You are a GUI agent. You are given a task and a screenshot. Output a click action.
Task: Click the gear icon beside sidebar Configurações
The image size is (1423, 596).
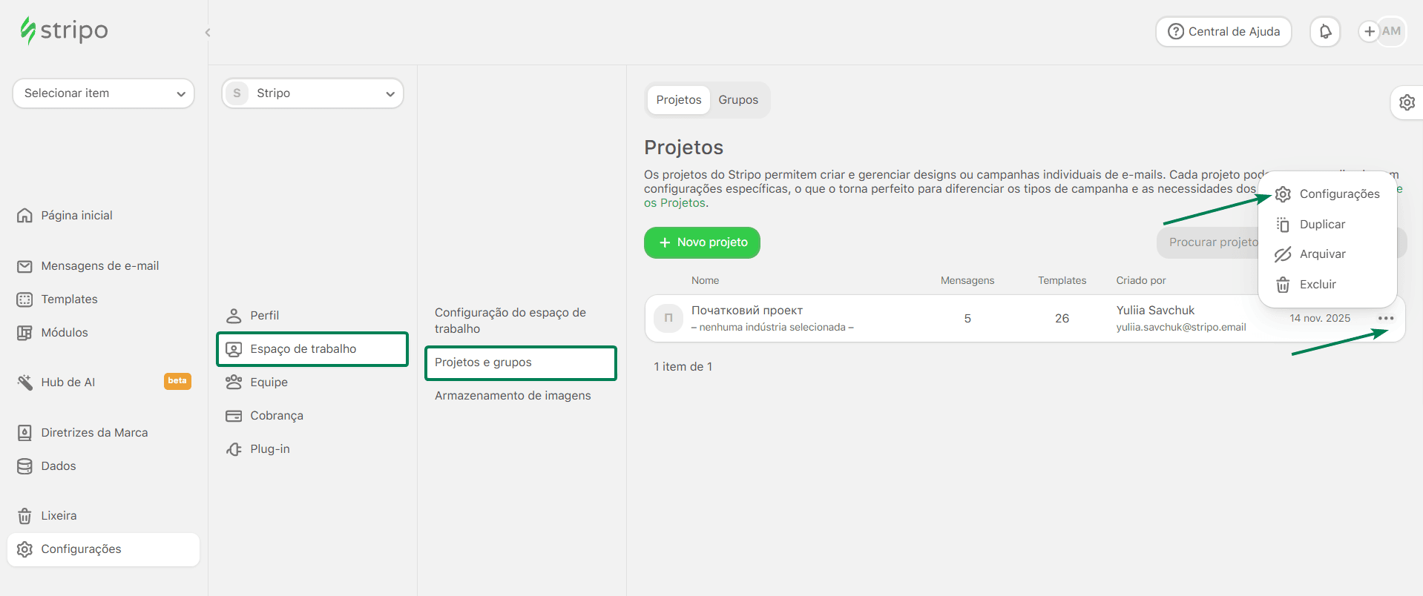(x=24, y=549)
